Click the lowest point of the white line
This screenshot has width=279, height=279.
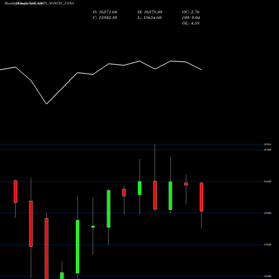click(46, 104)
